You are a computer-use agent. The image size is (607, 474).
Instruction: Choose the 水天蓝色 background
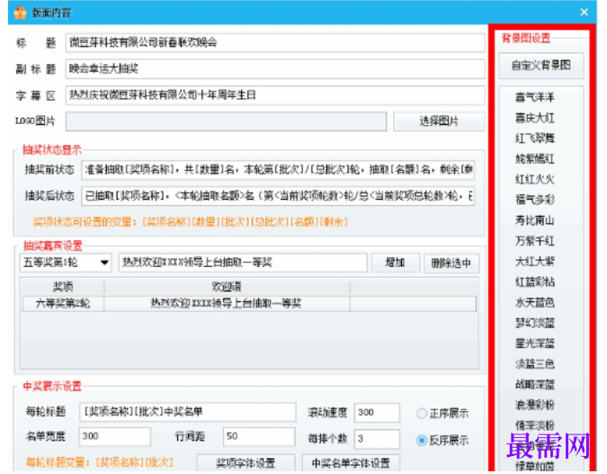[535, 302]
